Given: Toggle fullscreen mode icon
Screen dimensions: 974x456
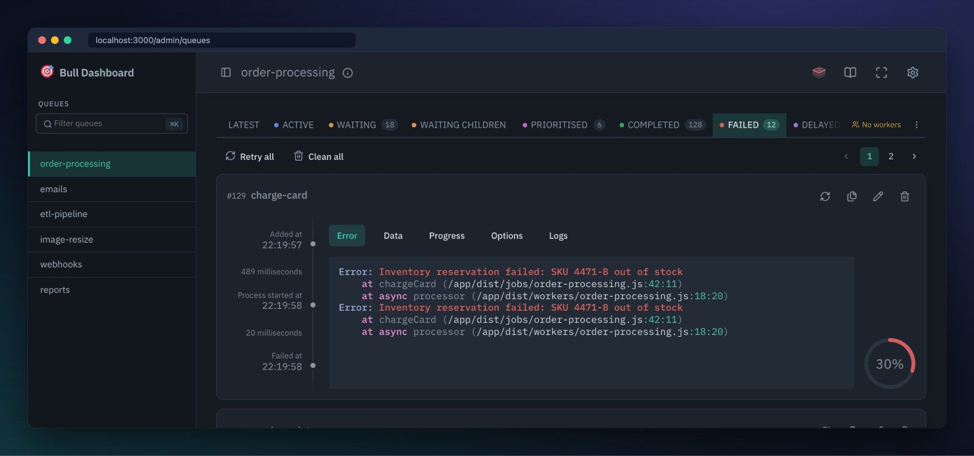Looking at the screenshot, I should point(881,72).
